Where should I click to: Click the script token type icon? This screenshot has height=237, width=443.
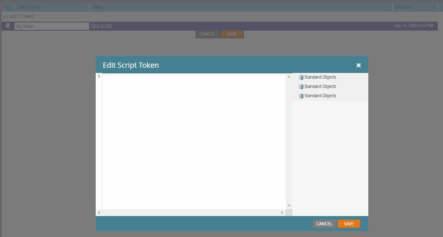[x=8, y=26]
